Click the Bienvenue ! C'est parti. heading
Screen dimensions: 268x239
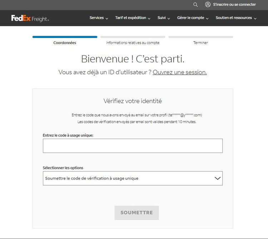coord(133,59)
